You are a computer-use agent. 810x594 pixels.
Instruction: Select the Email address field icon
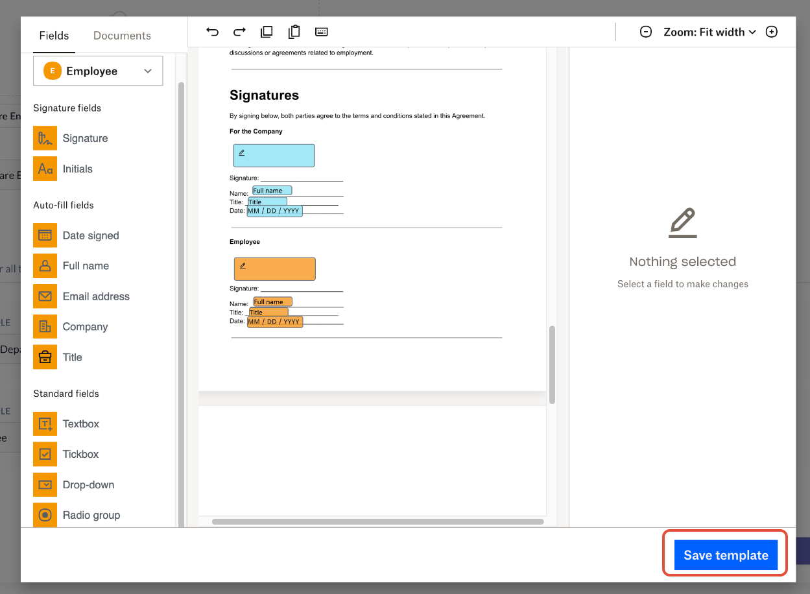tap(45, 296)
